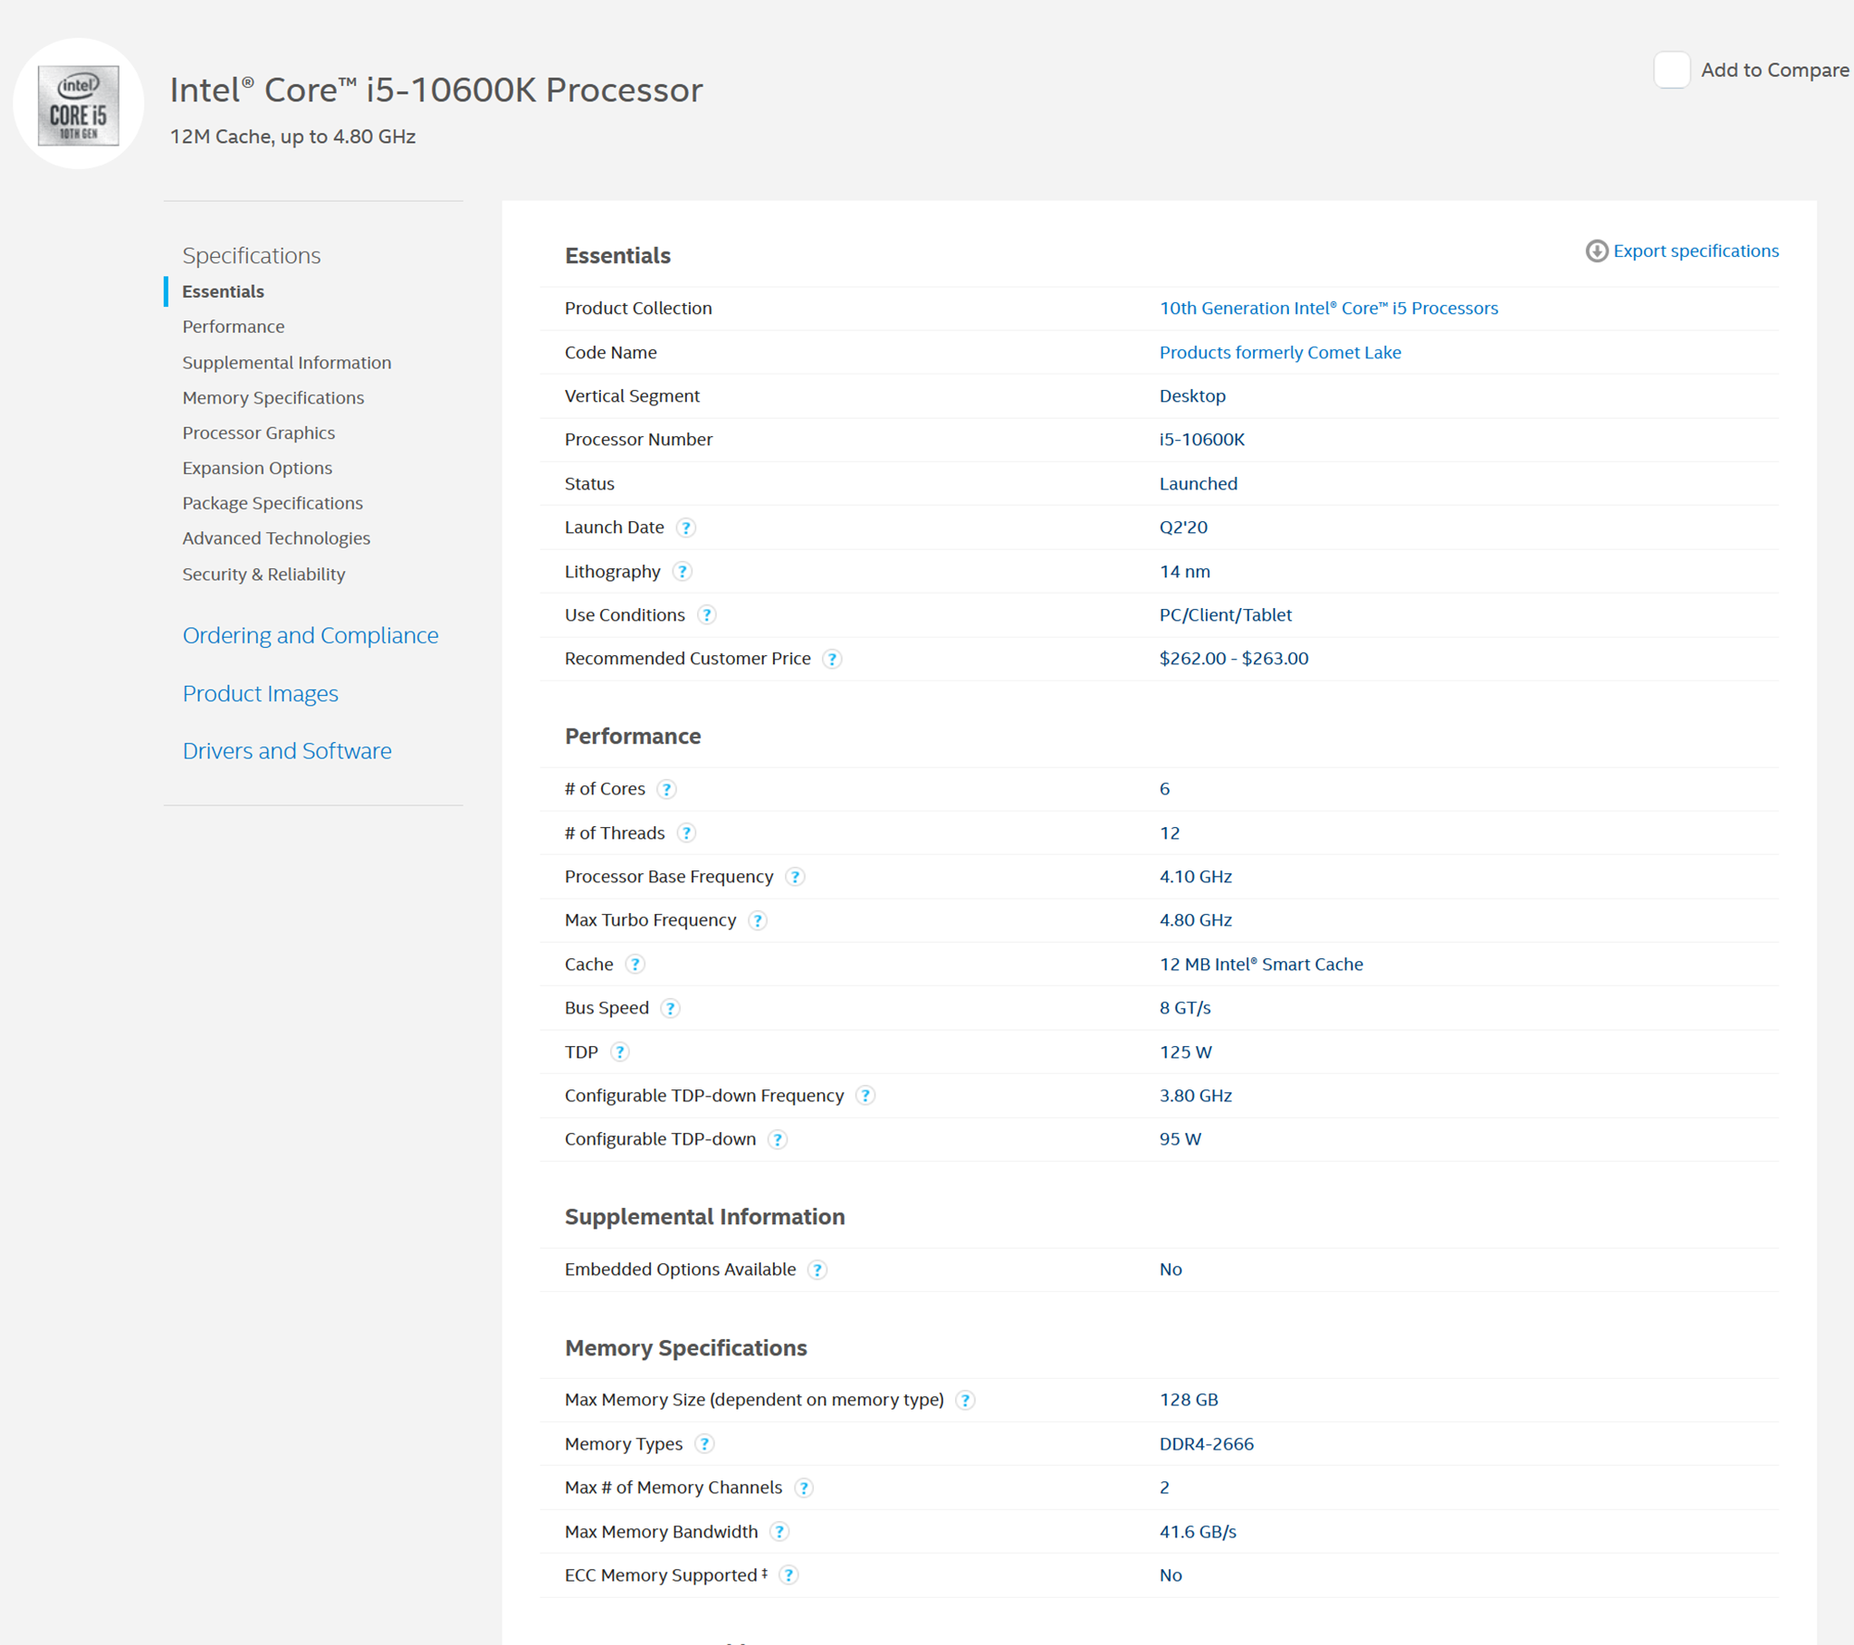Screen dimensions: 1854x1645
Task: Show help for Max Turbo Frequency
Action: coord(758,920)
